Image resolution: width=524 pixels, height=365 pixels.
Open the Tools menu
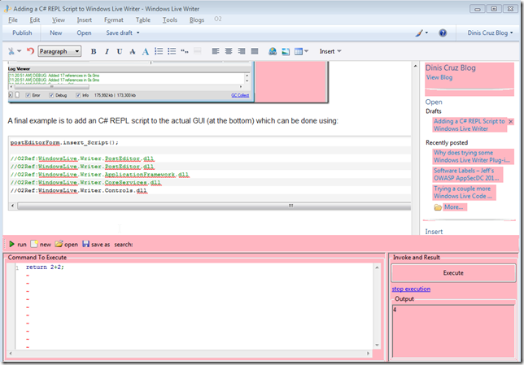coord(170,20)
